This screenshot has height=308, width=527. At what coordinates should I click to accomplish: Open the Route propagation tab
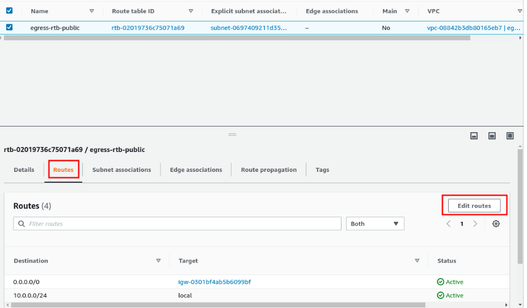click(x=268, y=170)
